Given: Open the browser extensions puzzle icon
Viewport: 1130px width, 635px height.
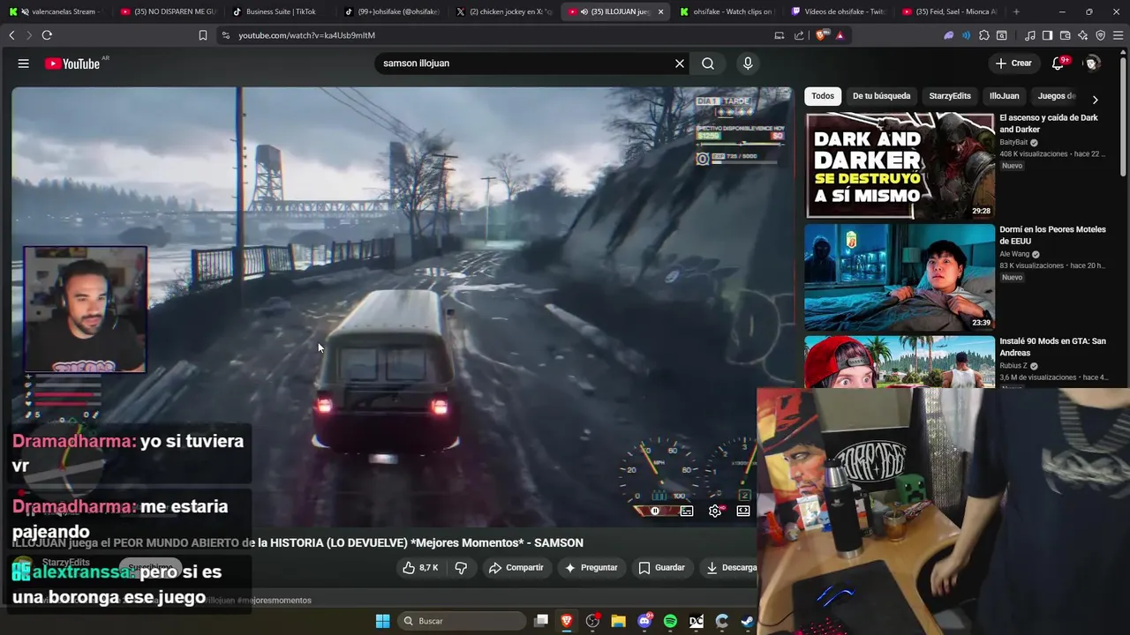Looking at the screenshot, I should [984, 35].
